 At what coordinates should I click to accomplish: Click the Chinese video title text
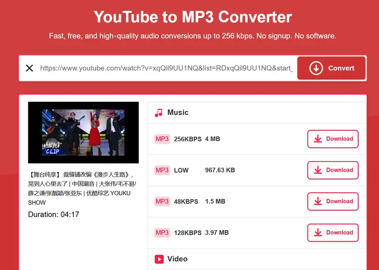click(81, 188)
